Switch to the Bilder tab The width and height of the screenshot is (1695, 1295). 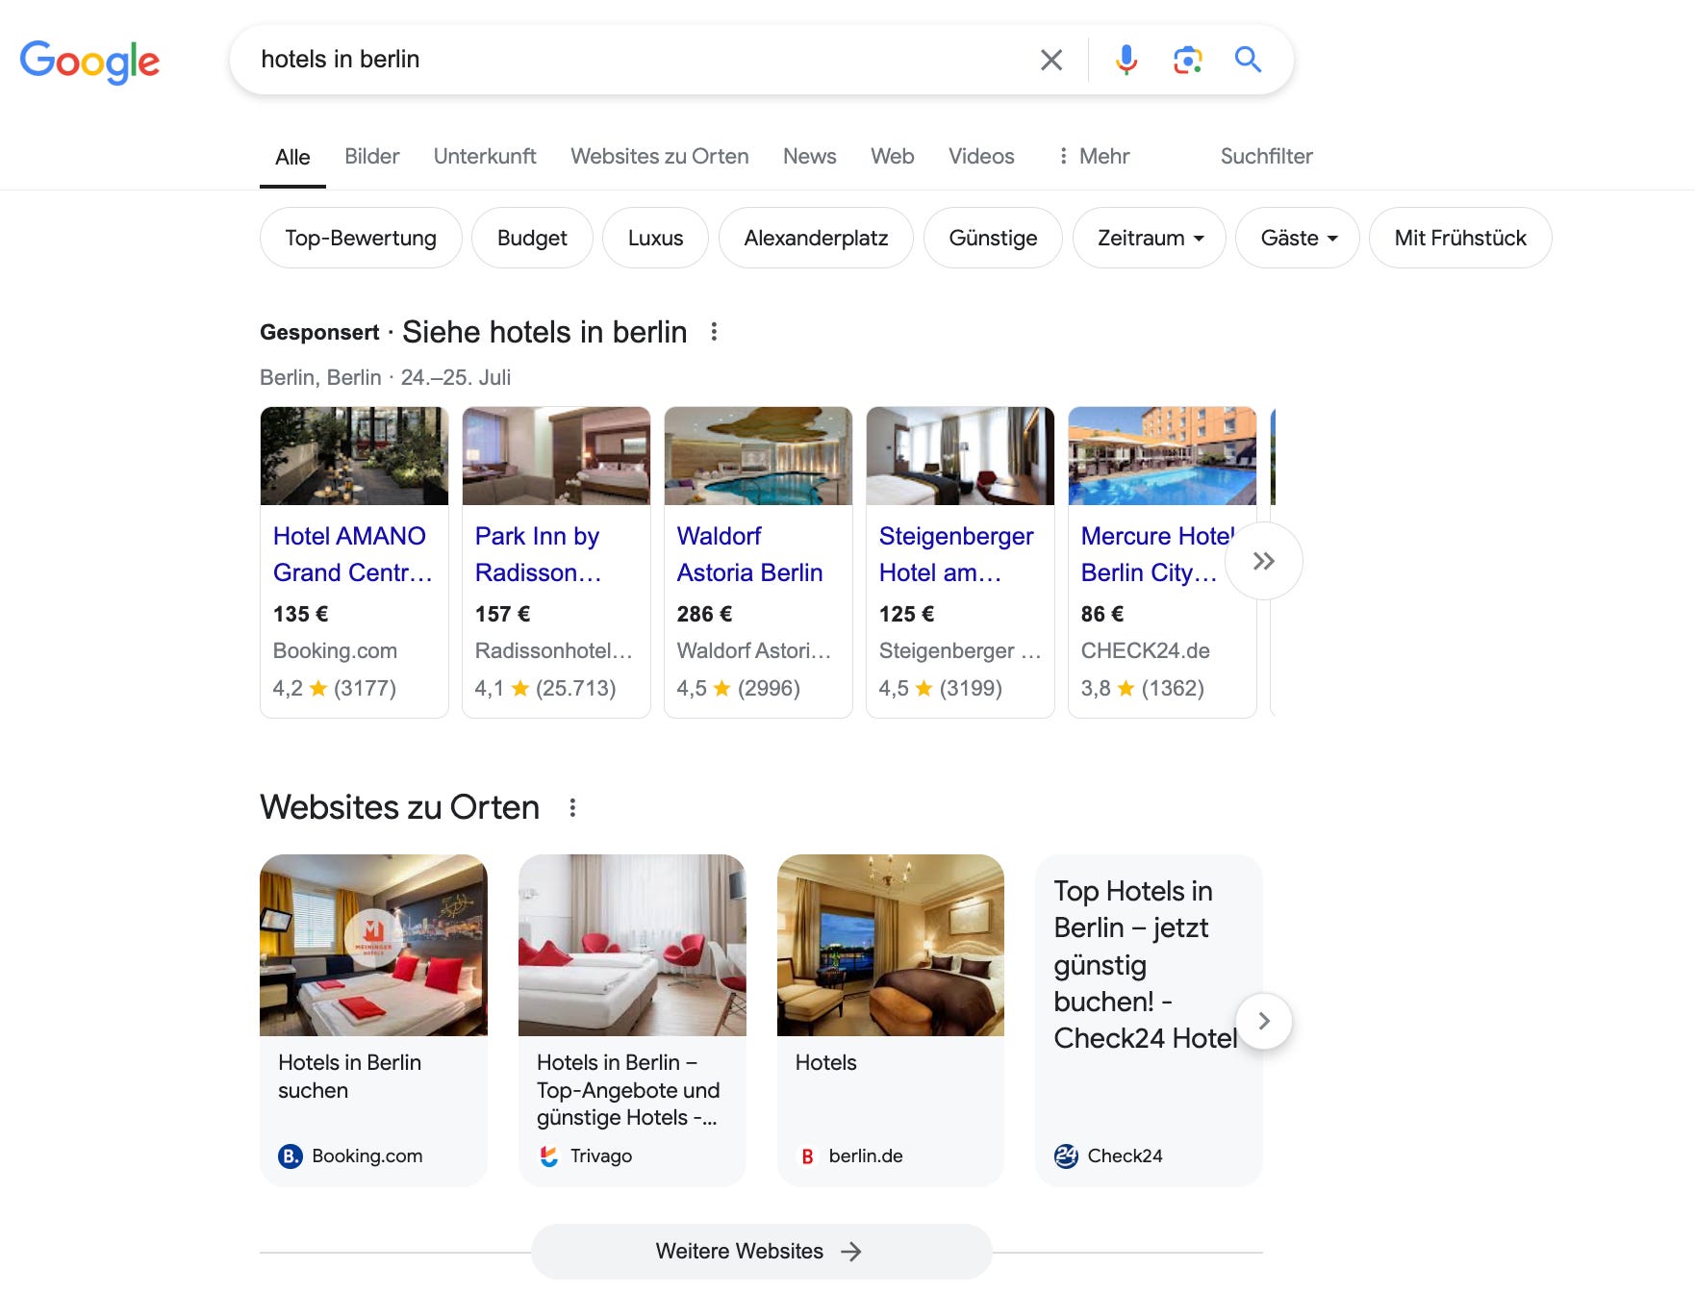[x=372, y=156]
